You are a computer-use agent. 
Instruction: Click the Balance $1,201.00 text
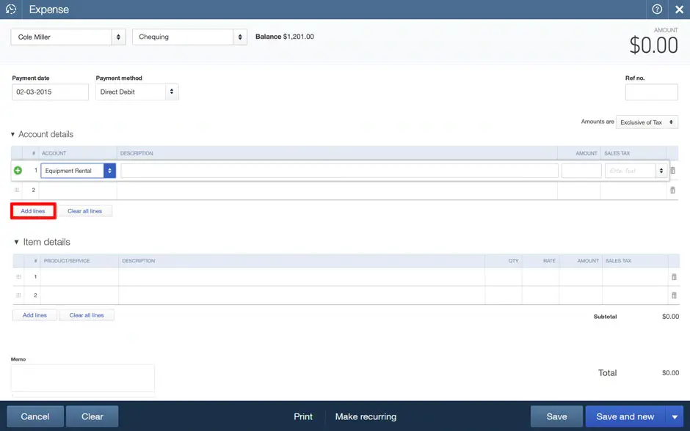(x=285, y=37)
